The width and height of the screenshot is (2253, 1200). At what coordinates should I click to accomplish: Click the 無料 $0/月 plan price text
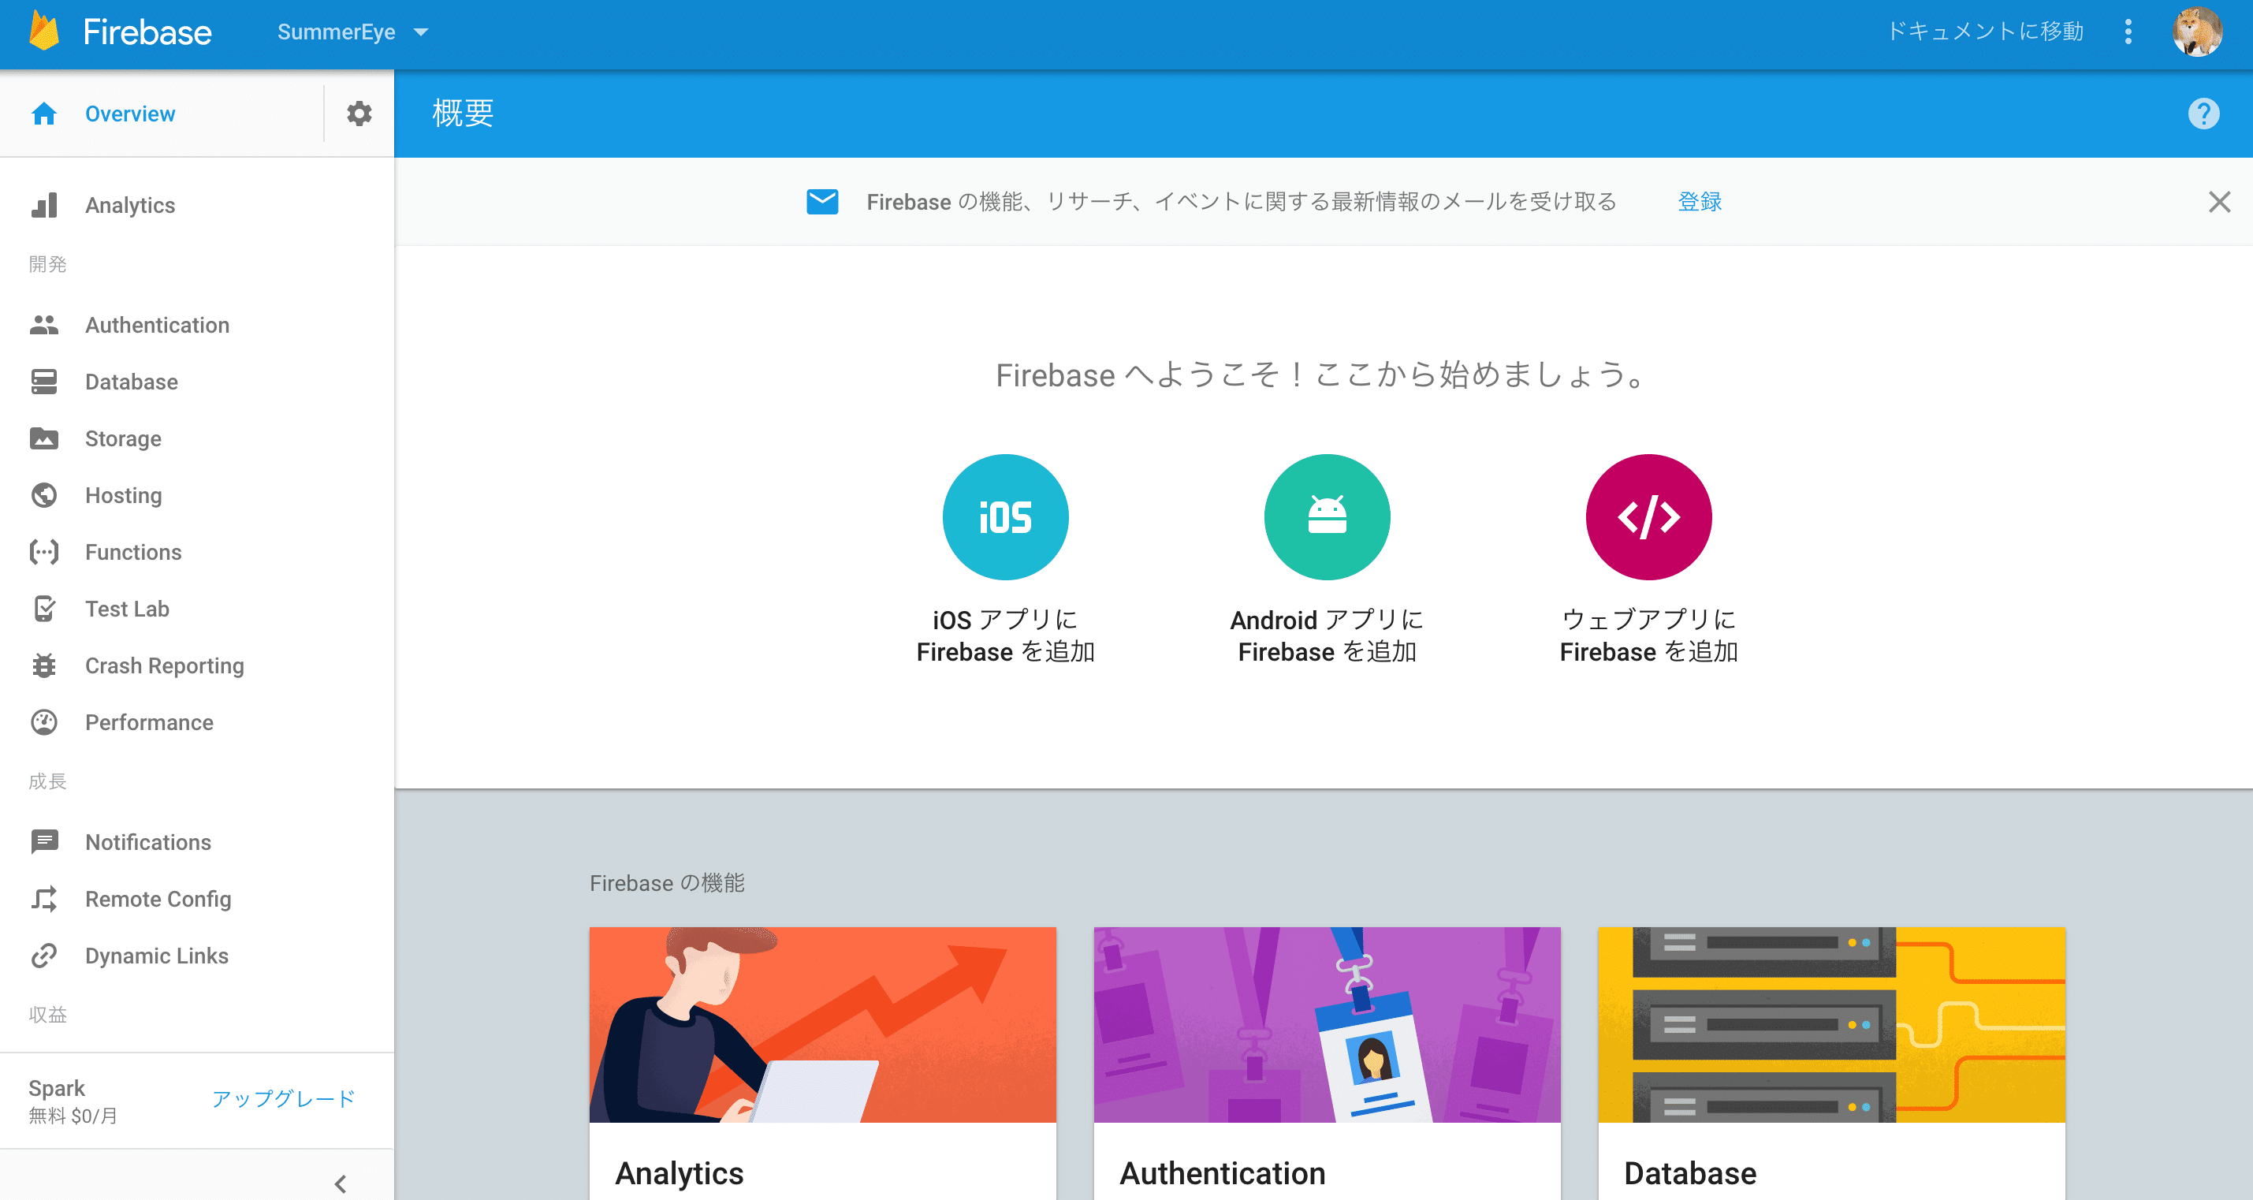click(73, 1116)
